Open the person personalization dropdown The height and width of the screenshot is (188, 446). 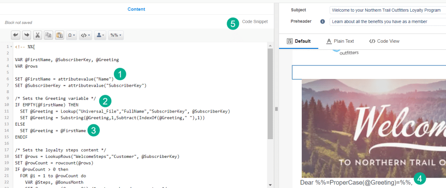point(100,35)
